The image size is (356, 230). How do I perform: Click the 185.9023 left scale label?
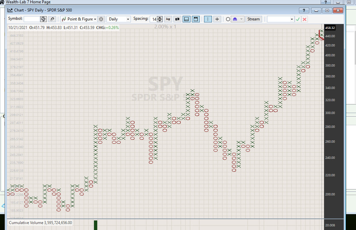(16, 211)
